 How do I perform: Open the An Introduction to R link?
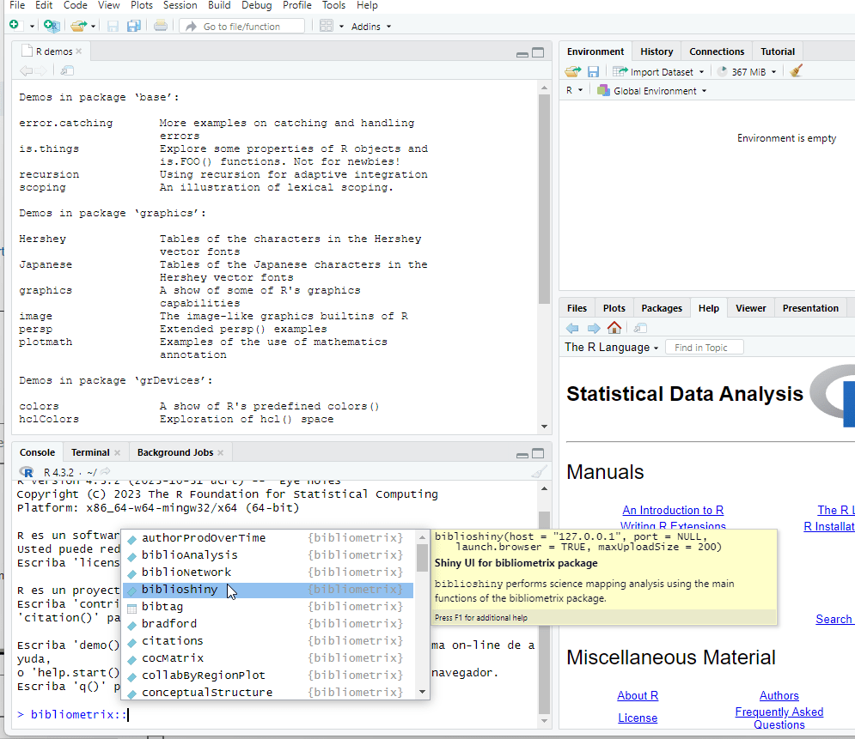pyautogui.click(x=673, y=510)
